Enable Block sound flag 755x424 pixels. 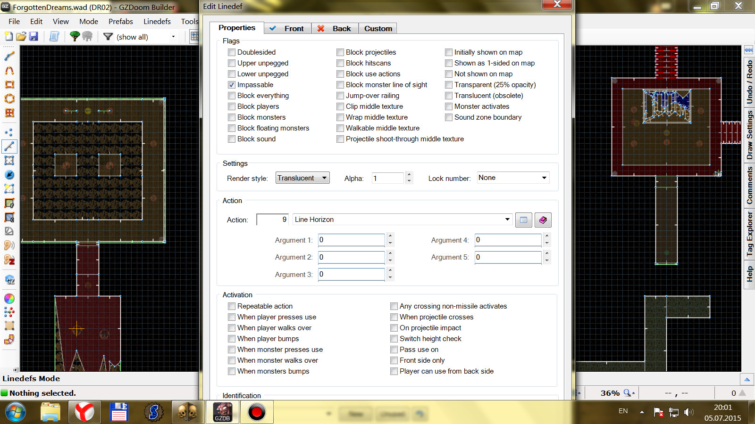[232, 139]
